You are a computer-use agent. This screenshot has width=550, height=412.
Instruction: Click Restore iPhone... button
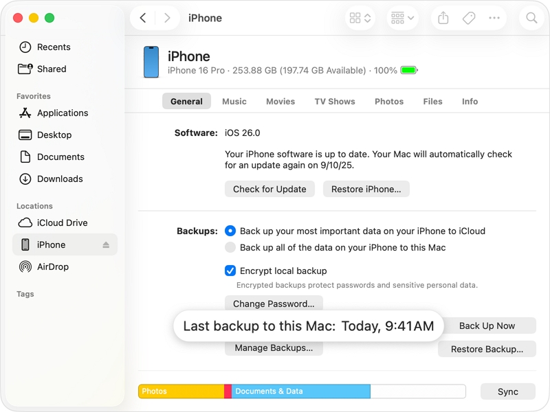tap(366, 190)
